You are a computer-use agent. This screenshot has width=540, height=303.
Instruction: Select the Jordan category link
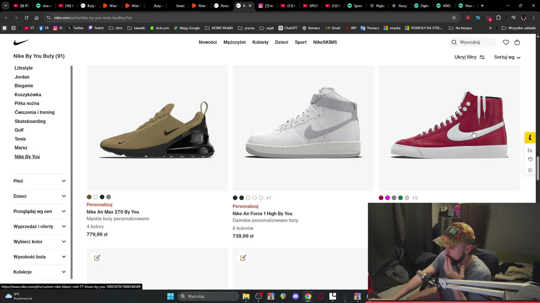pyautogui.click(x=22, y=77)
